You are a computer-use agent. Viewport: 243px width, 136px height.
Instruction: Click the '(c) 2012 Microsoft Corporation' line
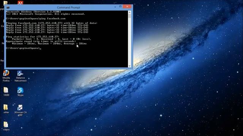click(x=46, y=14)
